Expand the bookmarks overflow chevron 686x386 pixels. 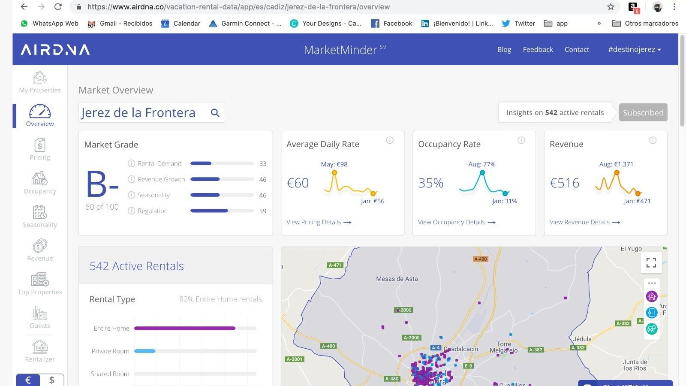tap(599, 24)
